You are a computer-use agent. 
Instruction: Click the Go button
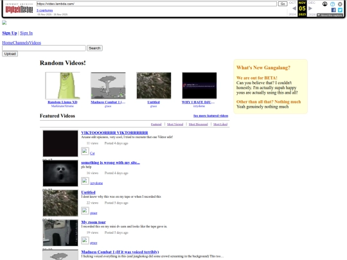[283, 4]
